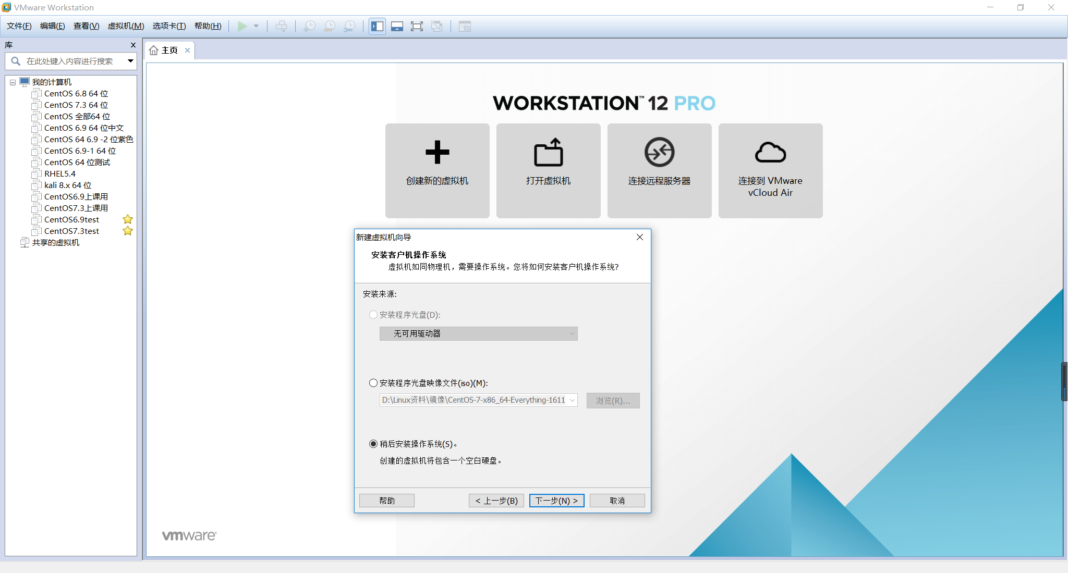Click the VMware Workstation title bar icon
This screenshot has width=1068, height=573.
point(6,7)
